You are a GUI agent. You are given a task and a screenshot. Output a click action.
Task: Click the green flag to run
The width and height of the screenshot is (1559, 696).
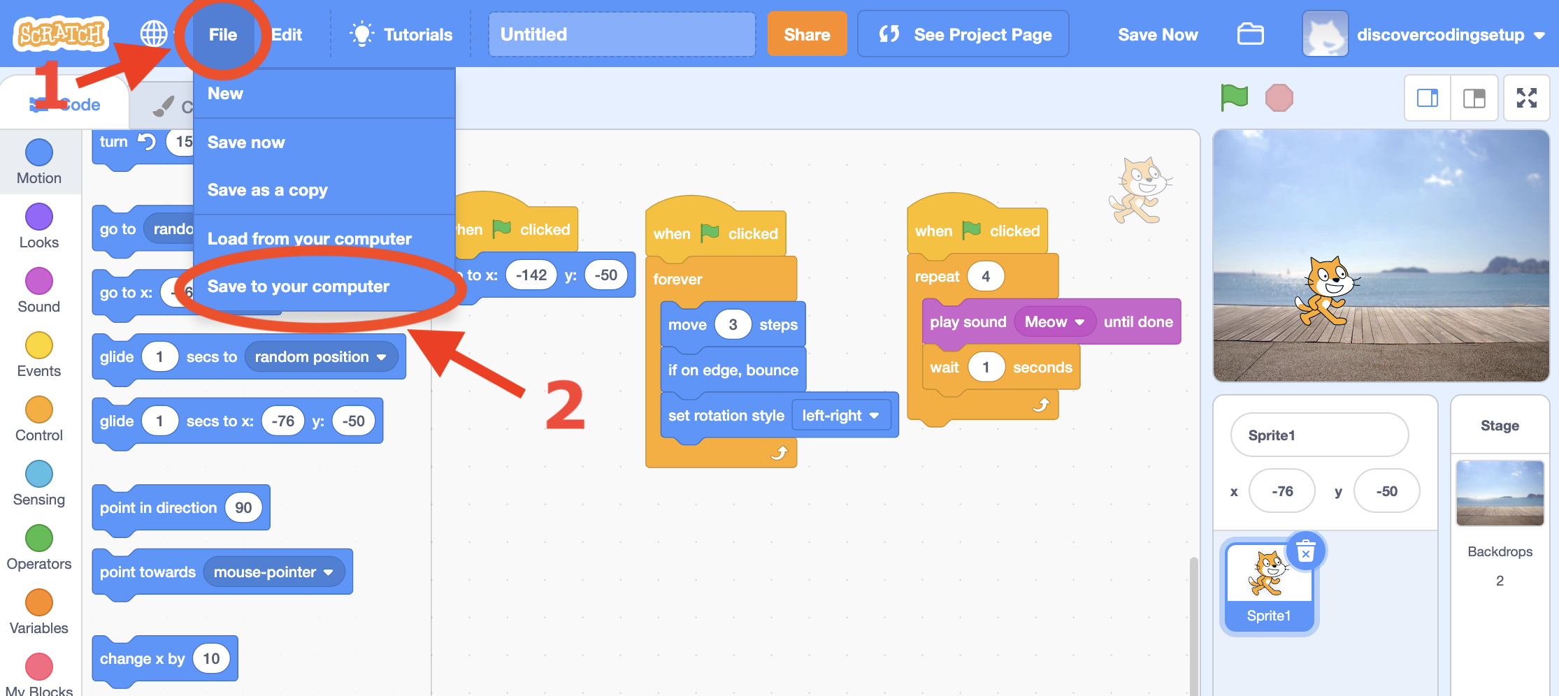click(1234, 97)
